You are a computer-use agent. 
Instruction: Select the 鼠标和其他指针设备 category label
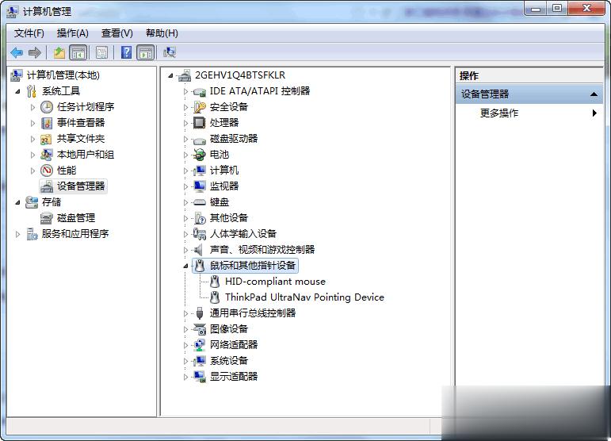click(253, 266)
